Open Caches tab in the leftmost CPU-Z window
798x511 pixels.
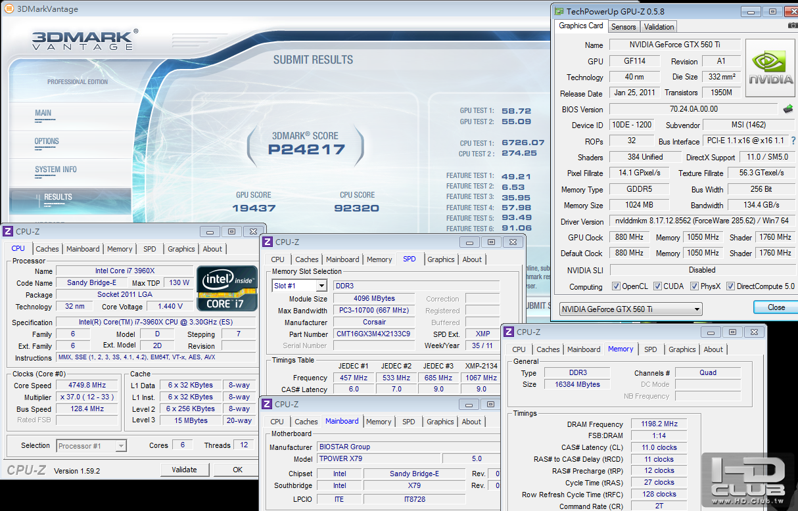click(x=47, y=249)
